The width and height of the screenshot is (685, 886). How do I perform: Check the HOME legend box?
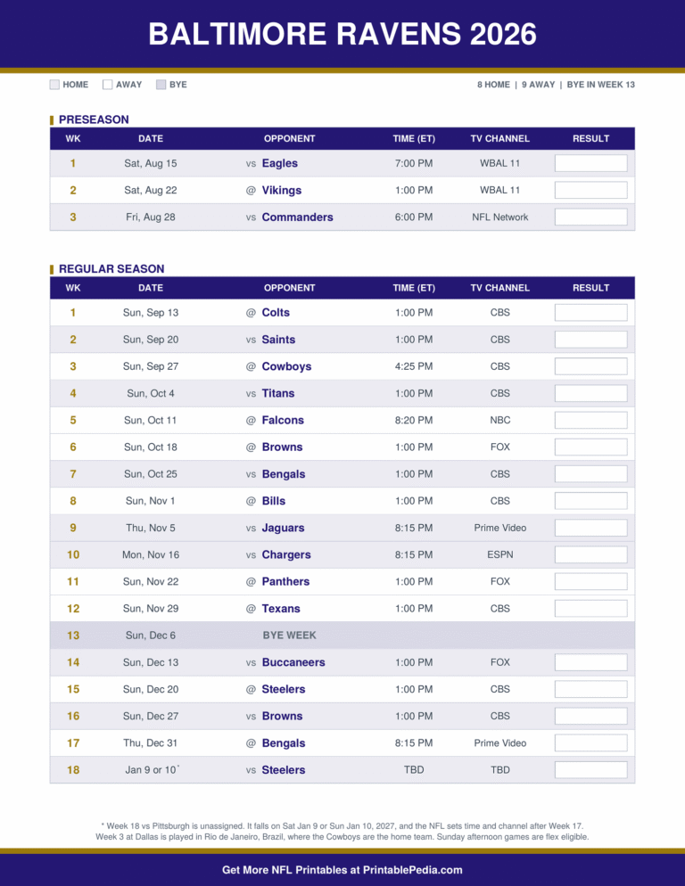click(54, 85)
